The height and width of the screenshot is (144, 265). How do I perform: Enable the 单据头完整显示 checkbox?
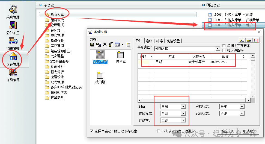tap(224, 46)
